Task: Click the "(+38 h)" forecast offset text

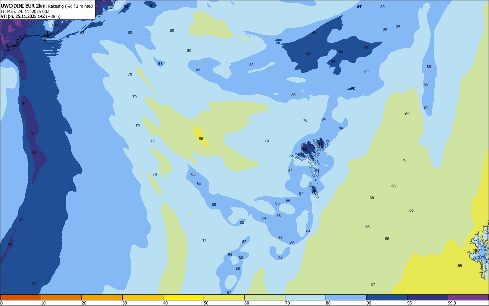Action: click(x=53, y=16)
